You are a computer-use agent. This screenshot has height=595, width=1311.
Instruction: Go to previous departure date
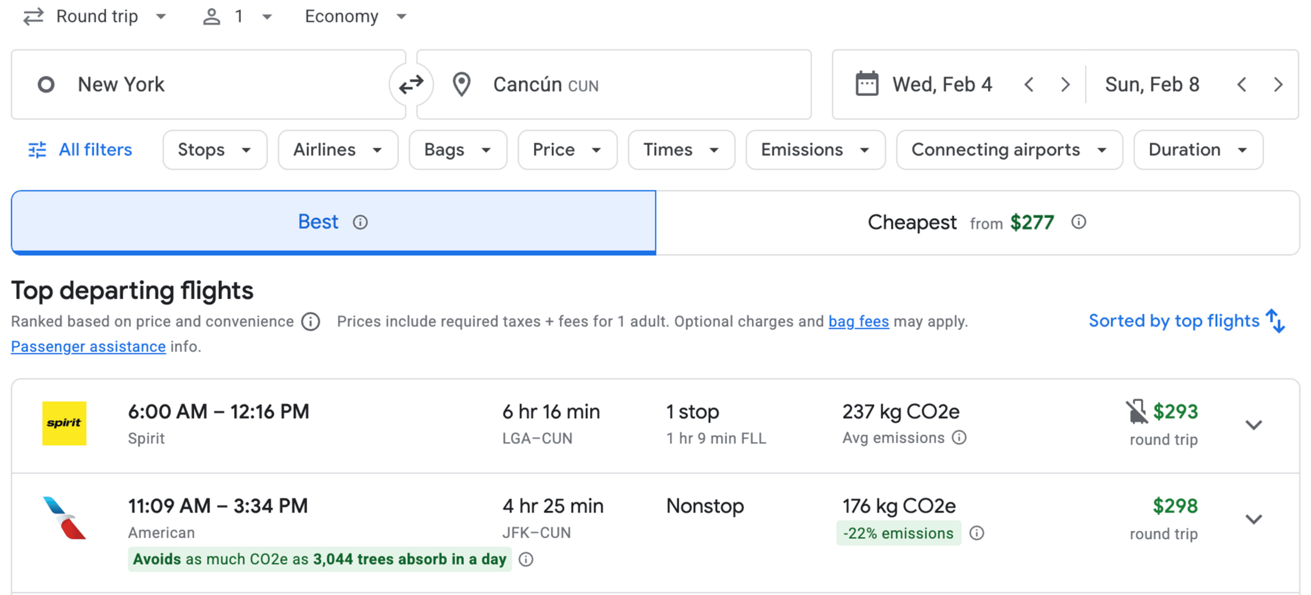pyautogui.click(x=1029, y=84)
